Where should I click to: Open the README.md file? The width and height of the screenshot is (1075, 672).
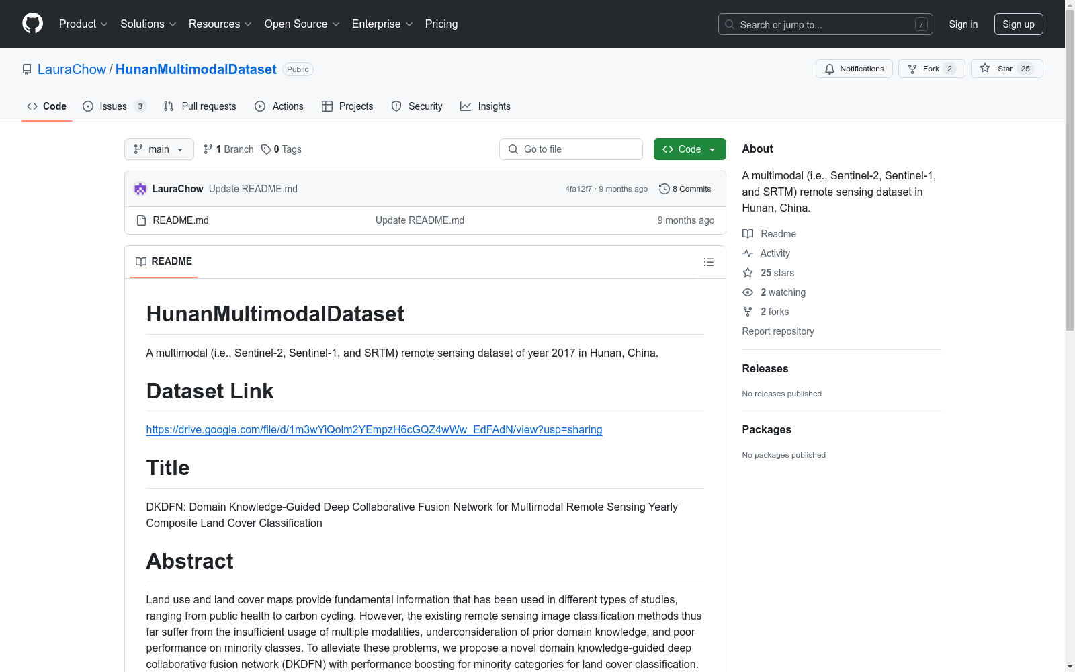181,220
